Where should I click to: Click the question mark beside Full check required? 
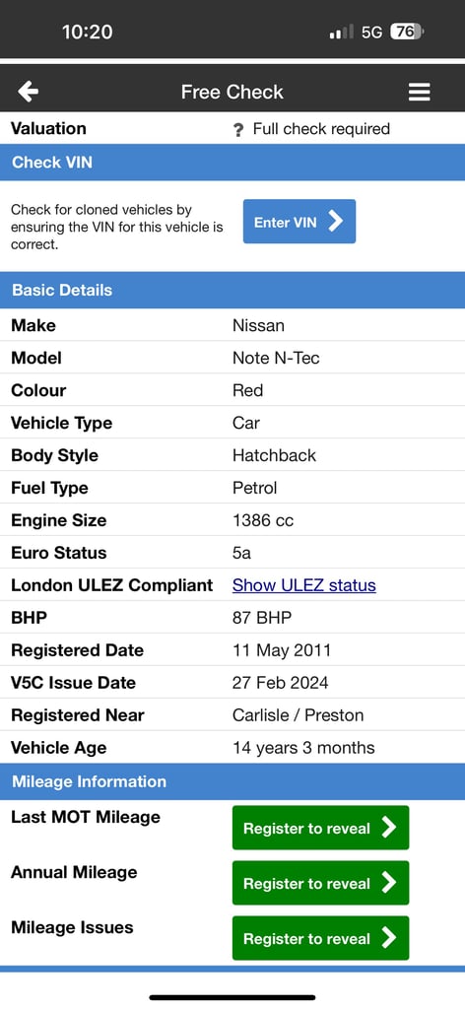[238, 130]
